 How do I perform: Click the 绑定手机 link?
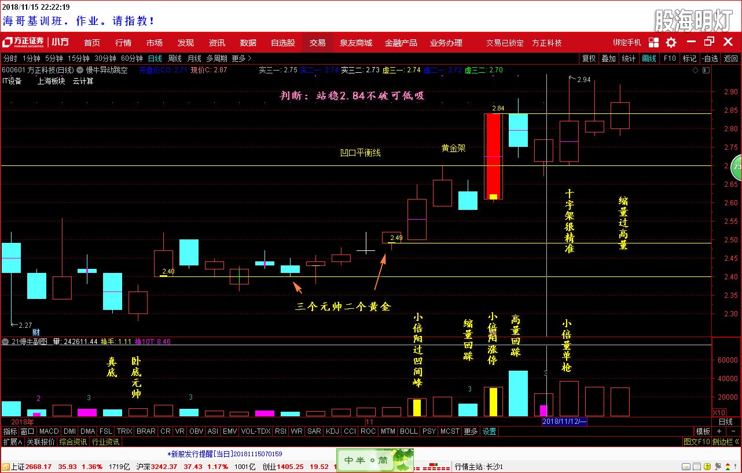click(627, 43)
